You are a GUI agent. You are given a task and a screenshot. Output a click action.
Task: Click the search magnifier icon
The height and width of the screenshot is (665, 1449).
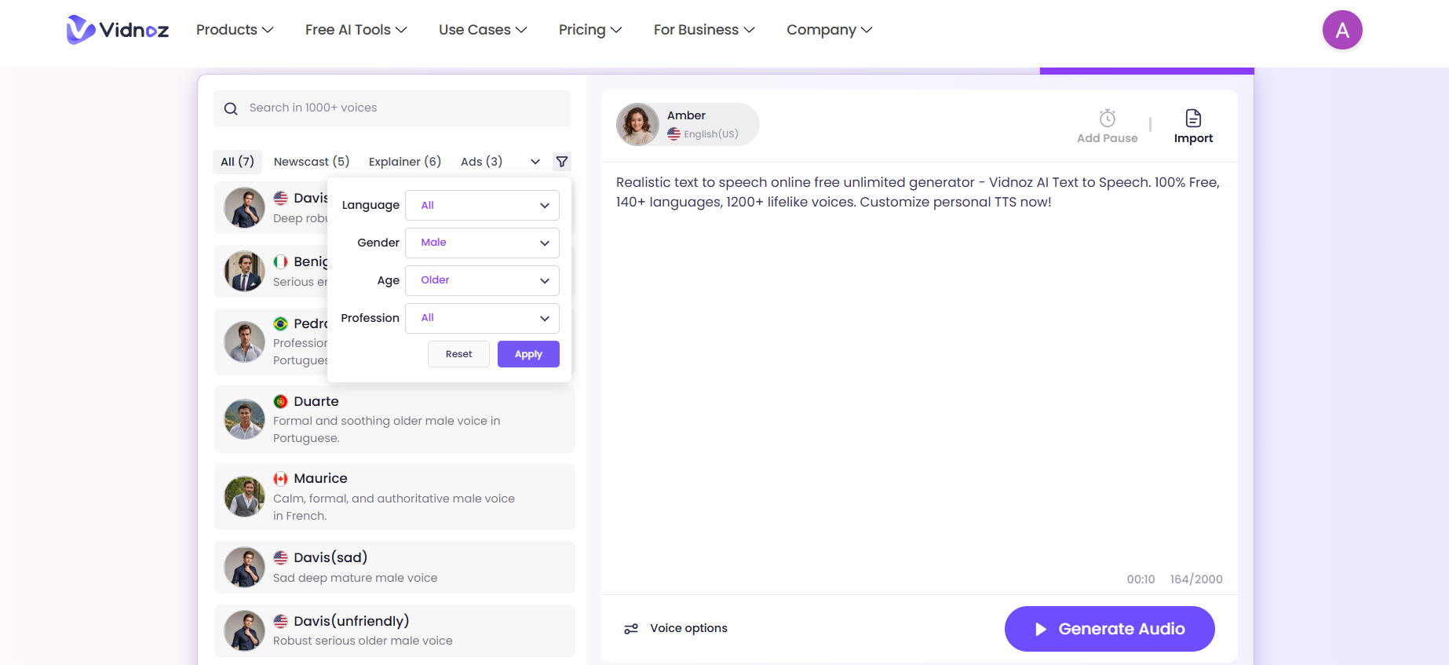tap(231, 108)
